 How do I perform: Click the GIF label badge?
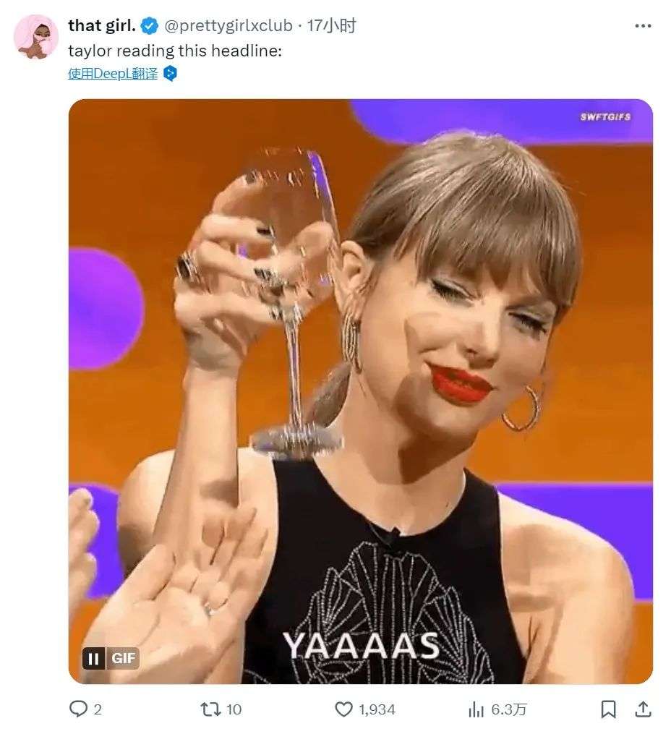click(122, 659)
